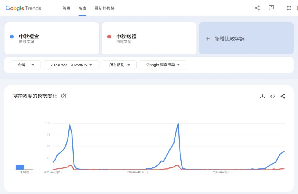The height and width of the screenshot is (194, 298).
Task: Click the blue 平均值 bar
Action: click(x=20, y=167)
